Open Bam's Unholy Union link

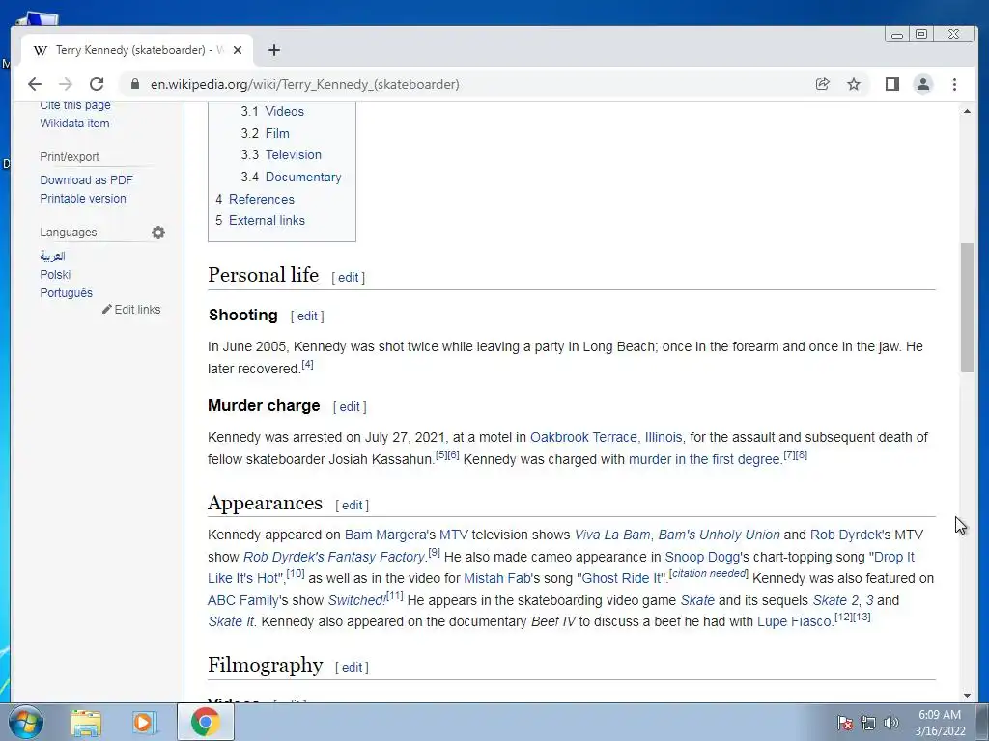pos(719,535)
